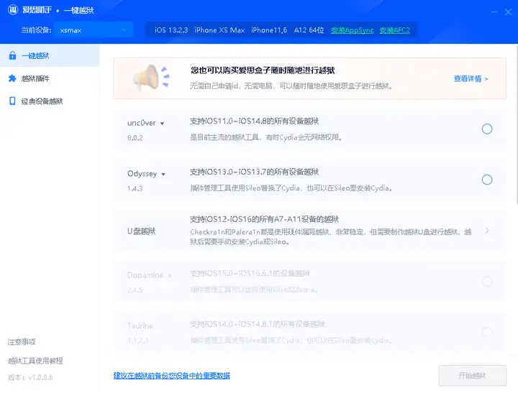Open the U盘越狱 row chevron
Viewport: 518px width, 393px height.
pos(487,231)
